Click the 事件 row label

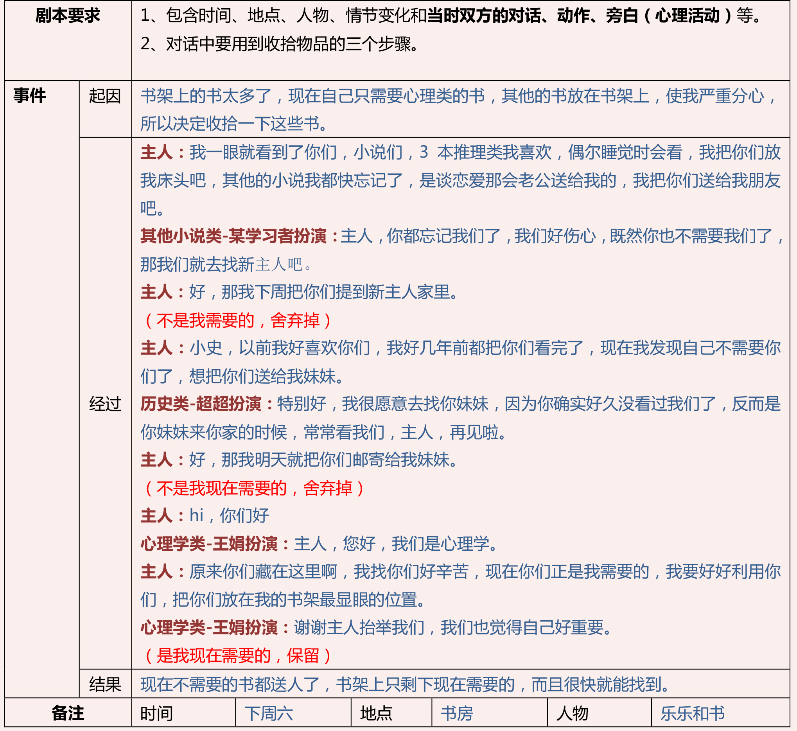point(29,96)
